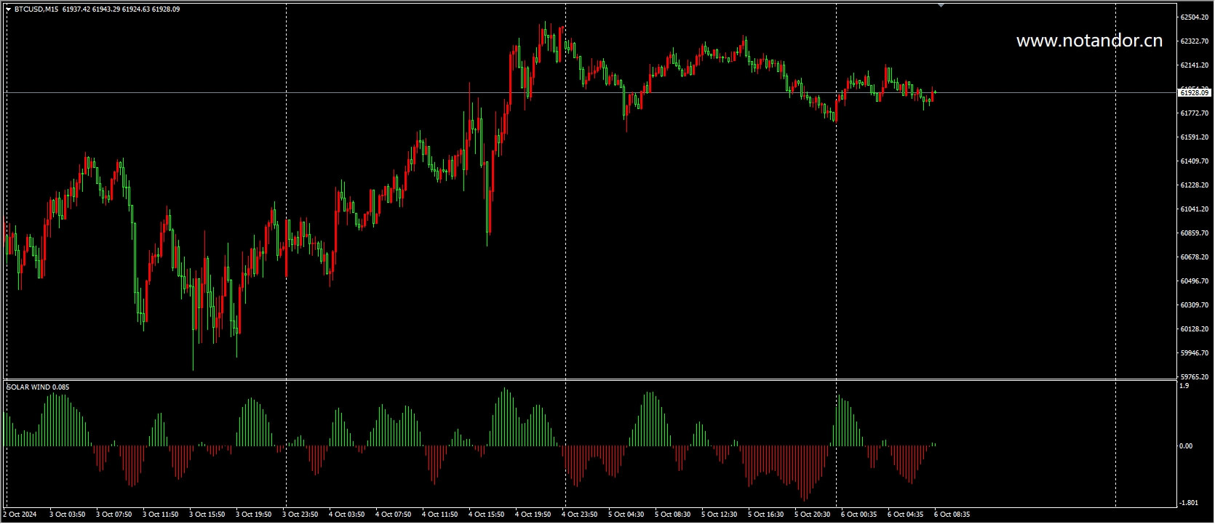The image size is (1215, 524).
Task: Click the www.notandor.cn watermark text
Action: tap(1089, 41)
